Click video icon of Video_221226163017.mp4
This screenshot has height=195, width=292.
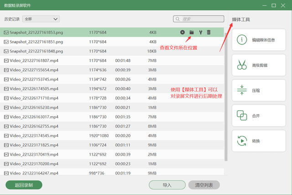(x=6, y=117)
